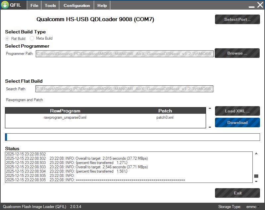Click the download progress bar
The width and height of the screenshot is (265, 210).
[x=132, y=137]
